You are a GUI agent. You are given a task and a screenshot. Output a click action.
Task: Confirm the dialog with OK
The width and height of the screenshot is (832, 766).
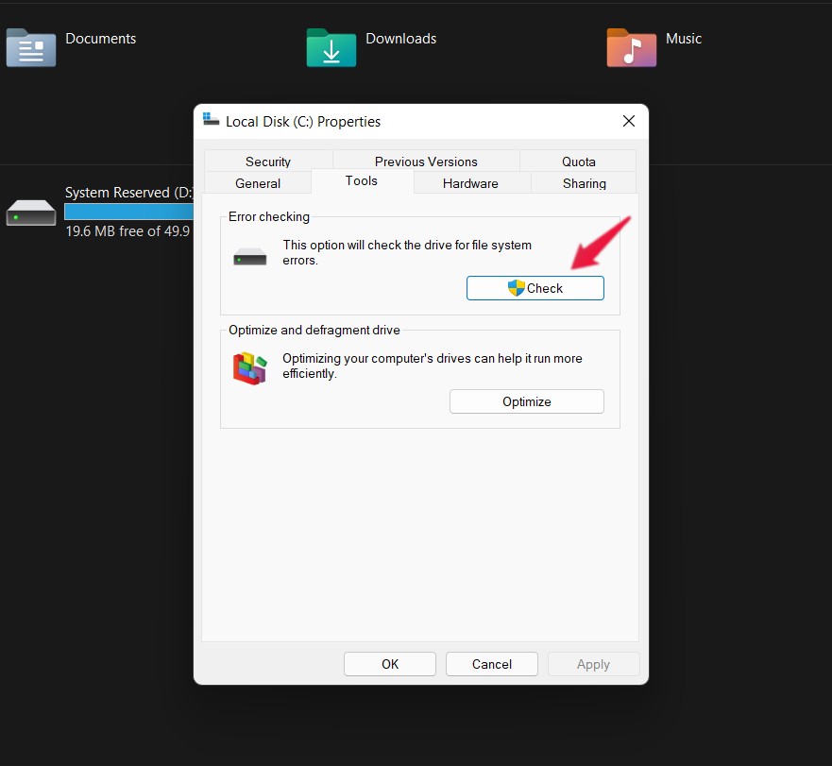click(x=390, y=664)
